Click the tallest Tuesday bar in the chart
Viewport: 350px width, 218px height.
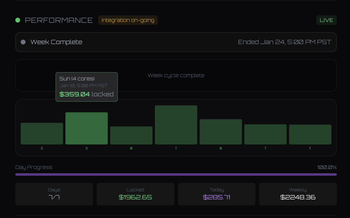point(176,124)
